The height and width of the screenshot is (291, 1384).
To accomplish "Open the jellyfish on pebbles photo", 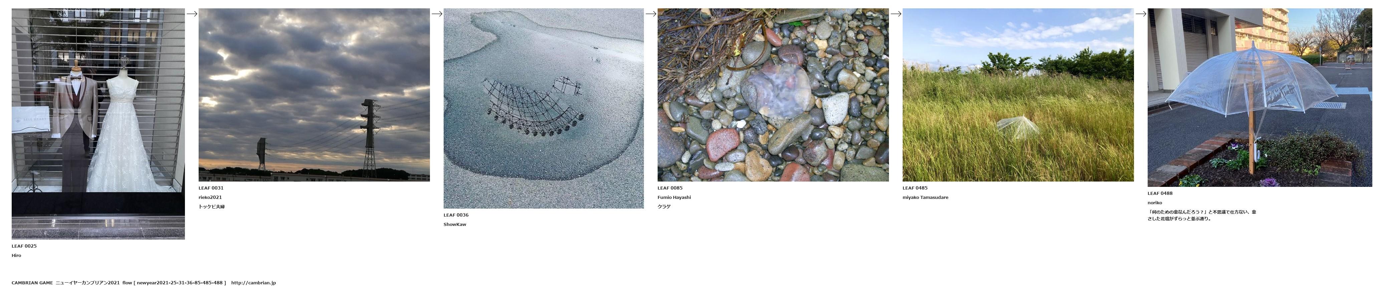I will 773,94.
